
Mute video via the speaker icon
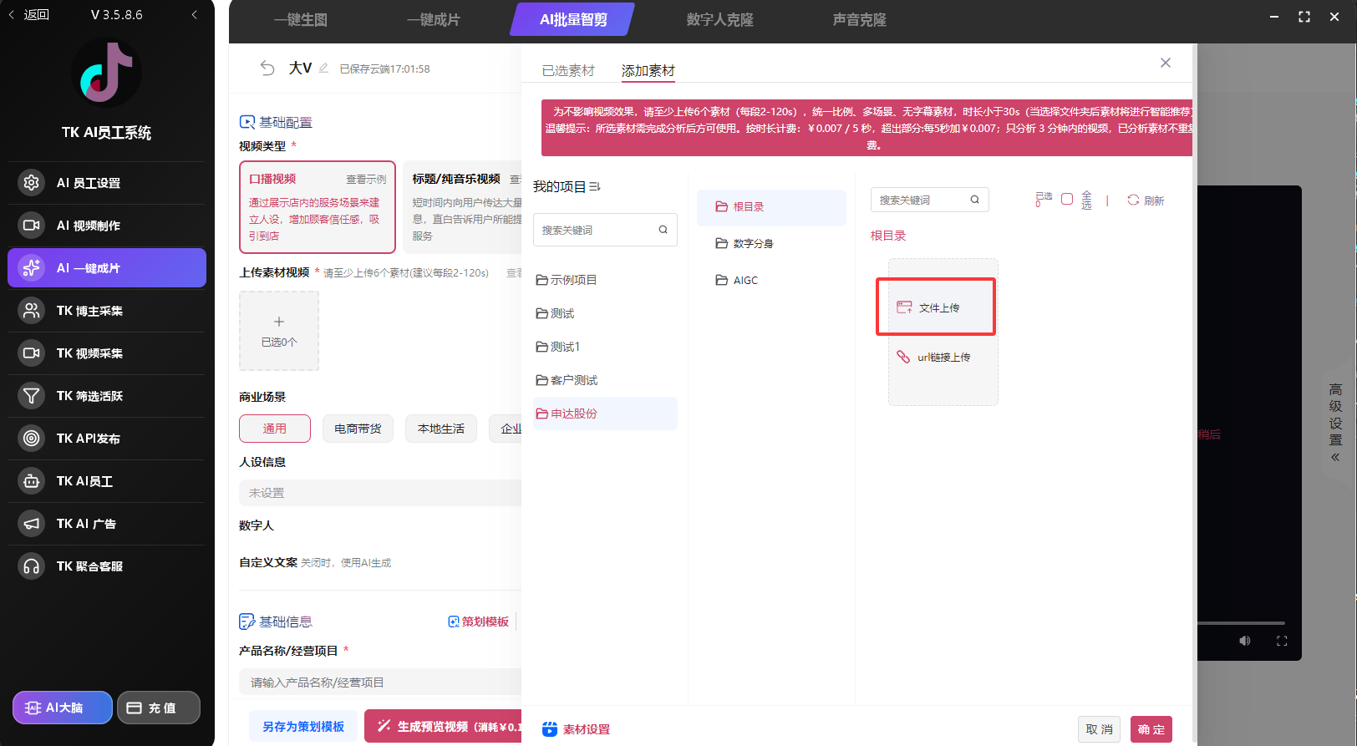(1245, 641)
